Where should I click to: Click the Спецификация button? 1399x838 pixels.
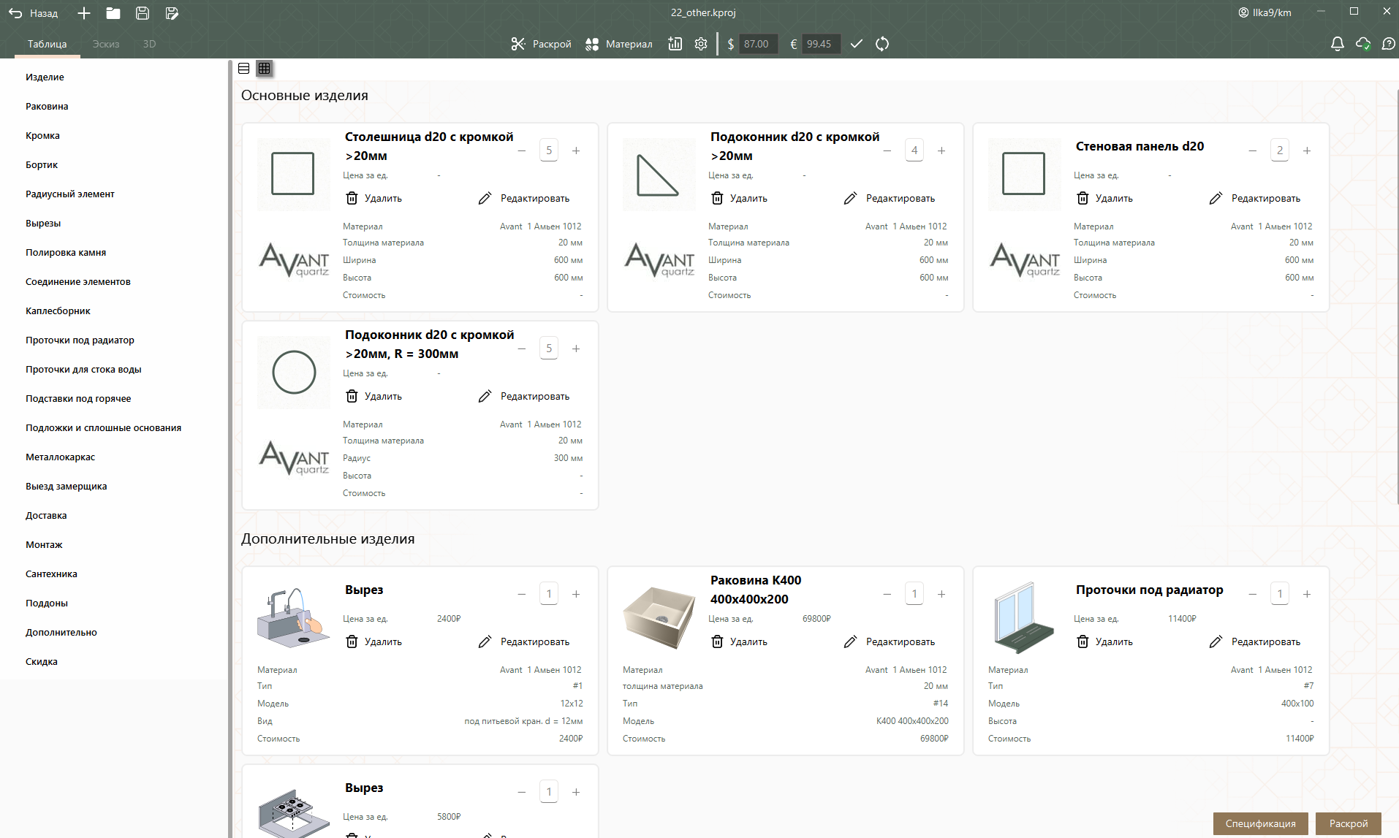pyautogui.click(x=1260, y=823)
